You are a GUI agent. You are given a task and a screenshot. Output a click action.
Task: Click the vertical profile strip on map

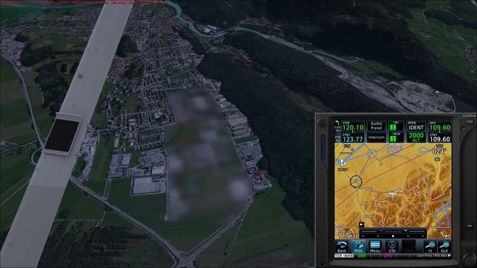pos(393,233)
